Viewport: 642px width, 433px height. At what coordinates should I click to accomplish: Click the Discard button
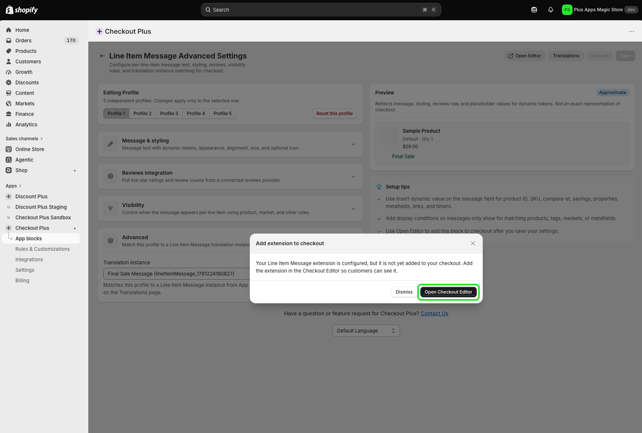click(600, 56)
